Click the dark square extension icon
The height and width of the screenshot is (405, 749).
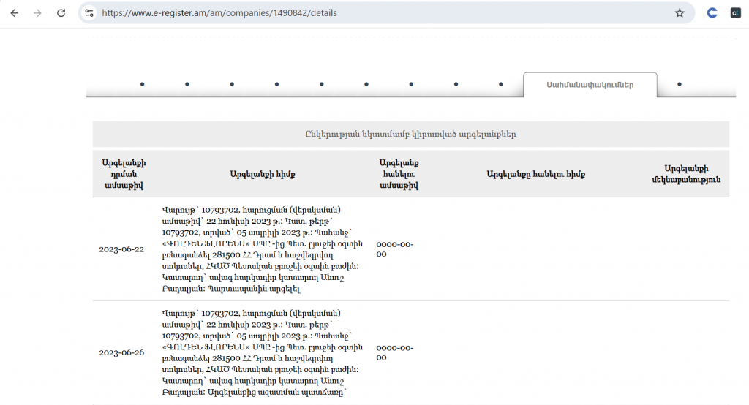(735, 13)
